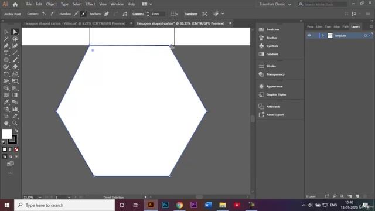Screen dimensions: 375x211
Task: Open Photoshop from taskbar
Action: pos(165,205)
